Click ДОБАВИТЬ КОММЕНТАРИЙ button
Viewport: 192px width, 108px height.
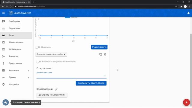tap(52, 95)
